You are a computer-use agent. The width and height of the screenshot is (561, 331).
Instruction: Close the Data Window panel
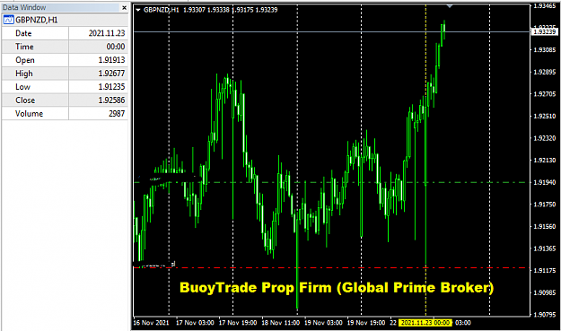click(x=124, y=7)
